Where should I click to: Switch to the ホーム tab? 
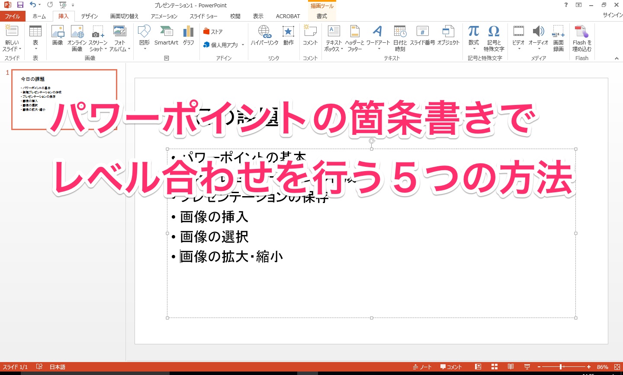[x=39, y=16]
